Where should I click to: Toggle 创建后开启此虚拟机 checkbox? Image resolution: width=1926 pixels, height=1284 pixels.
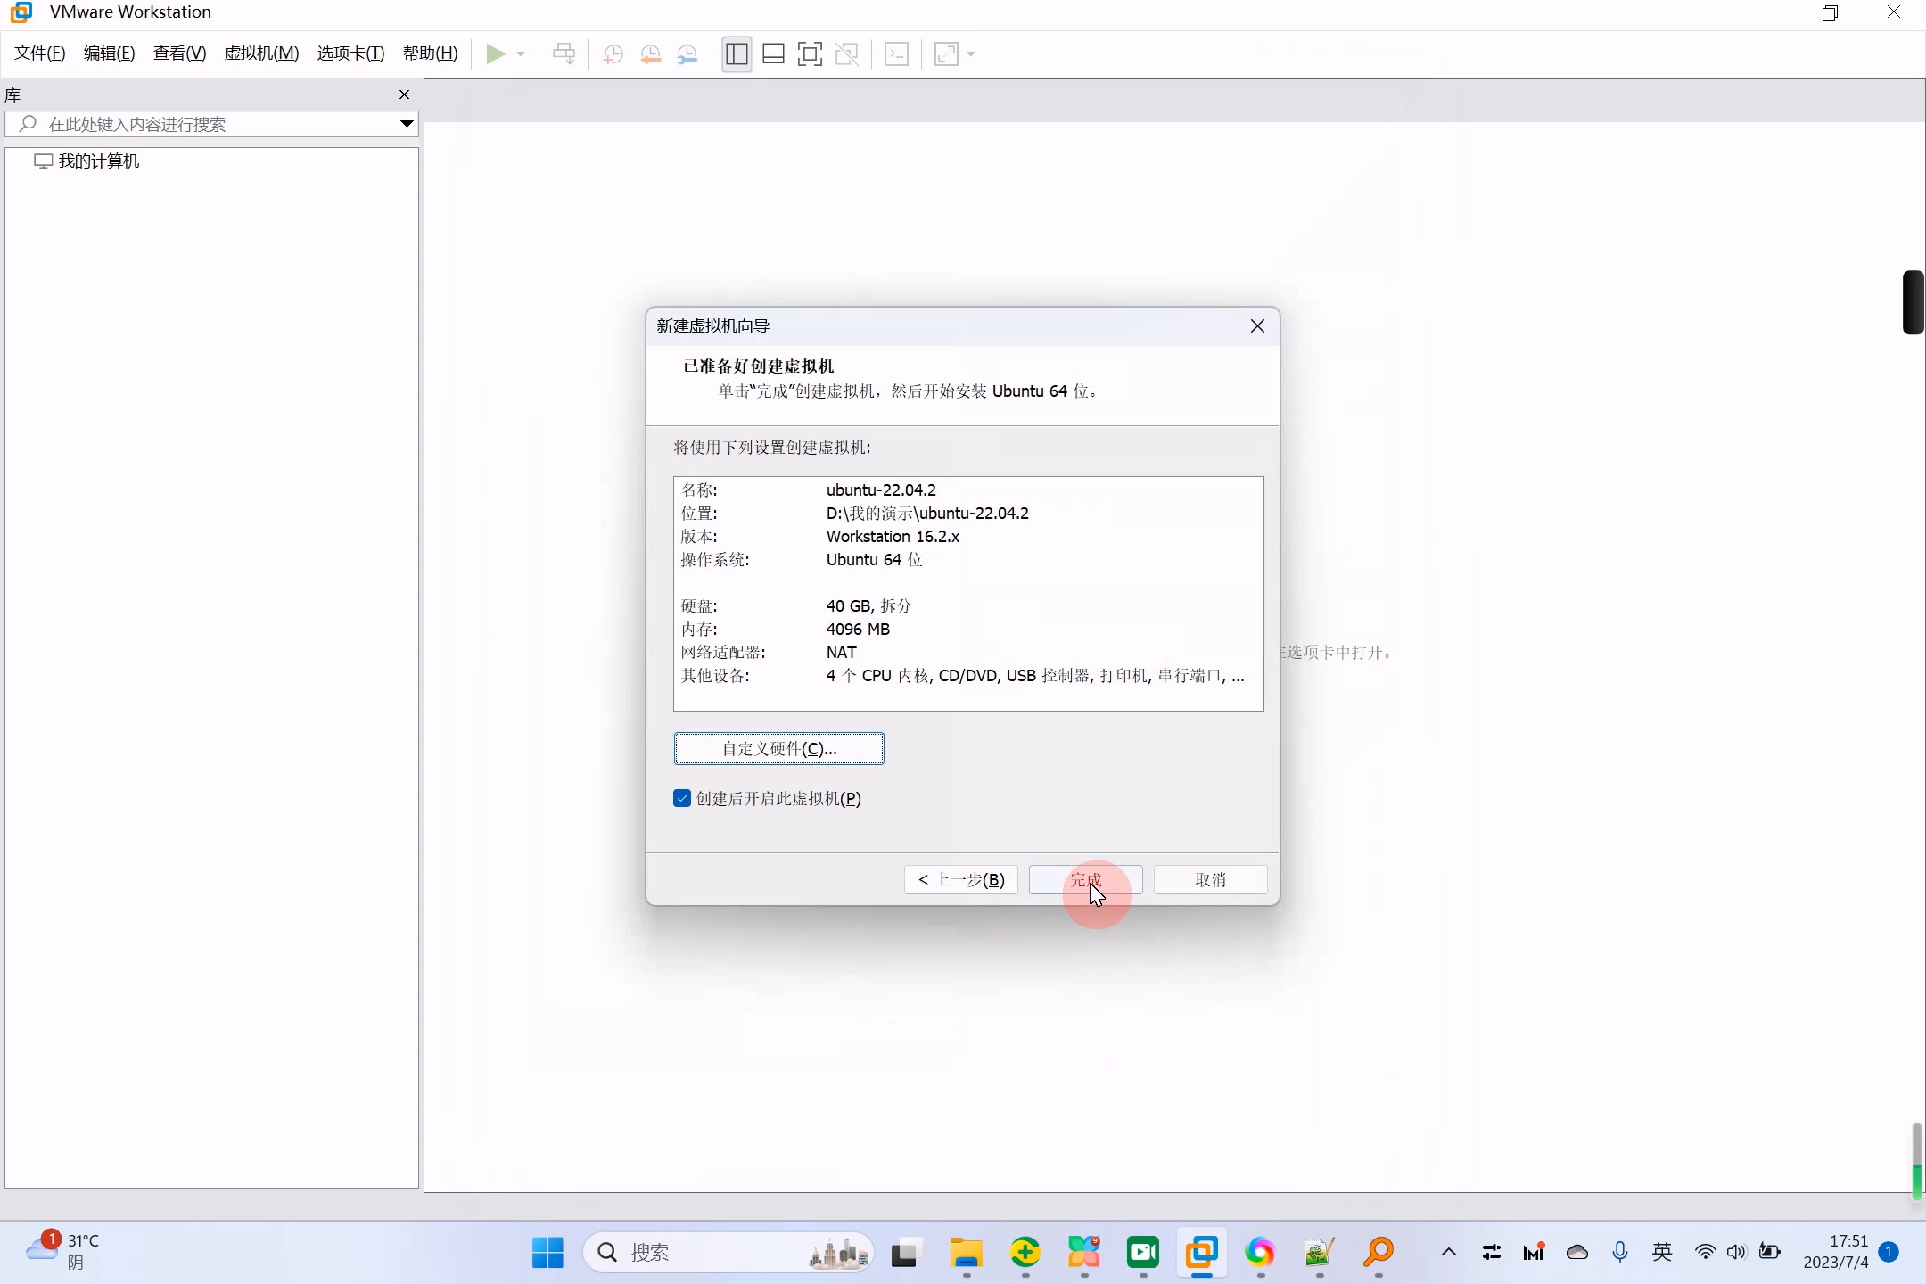coord(682,799)
